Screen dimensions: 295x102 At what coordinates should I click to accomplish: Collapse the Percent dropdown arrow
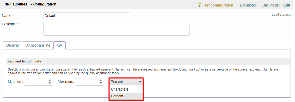pyautogui.click(x=140, y=82)
